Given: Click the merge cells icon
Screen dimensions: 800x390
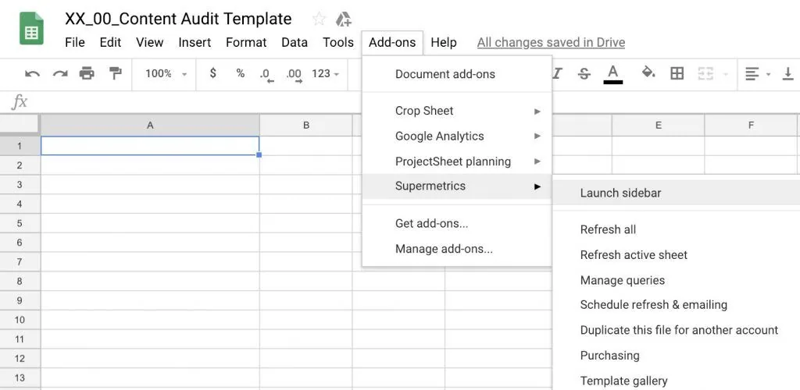Looking at the screenshot, I should coord(705,74).
